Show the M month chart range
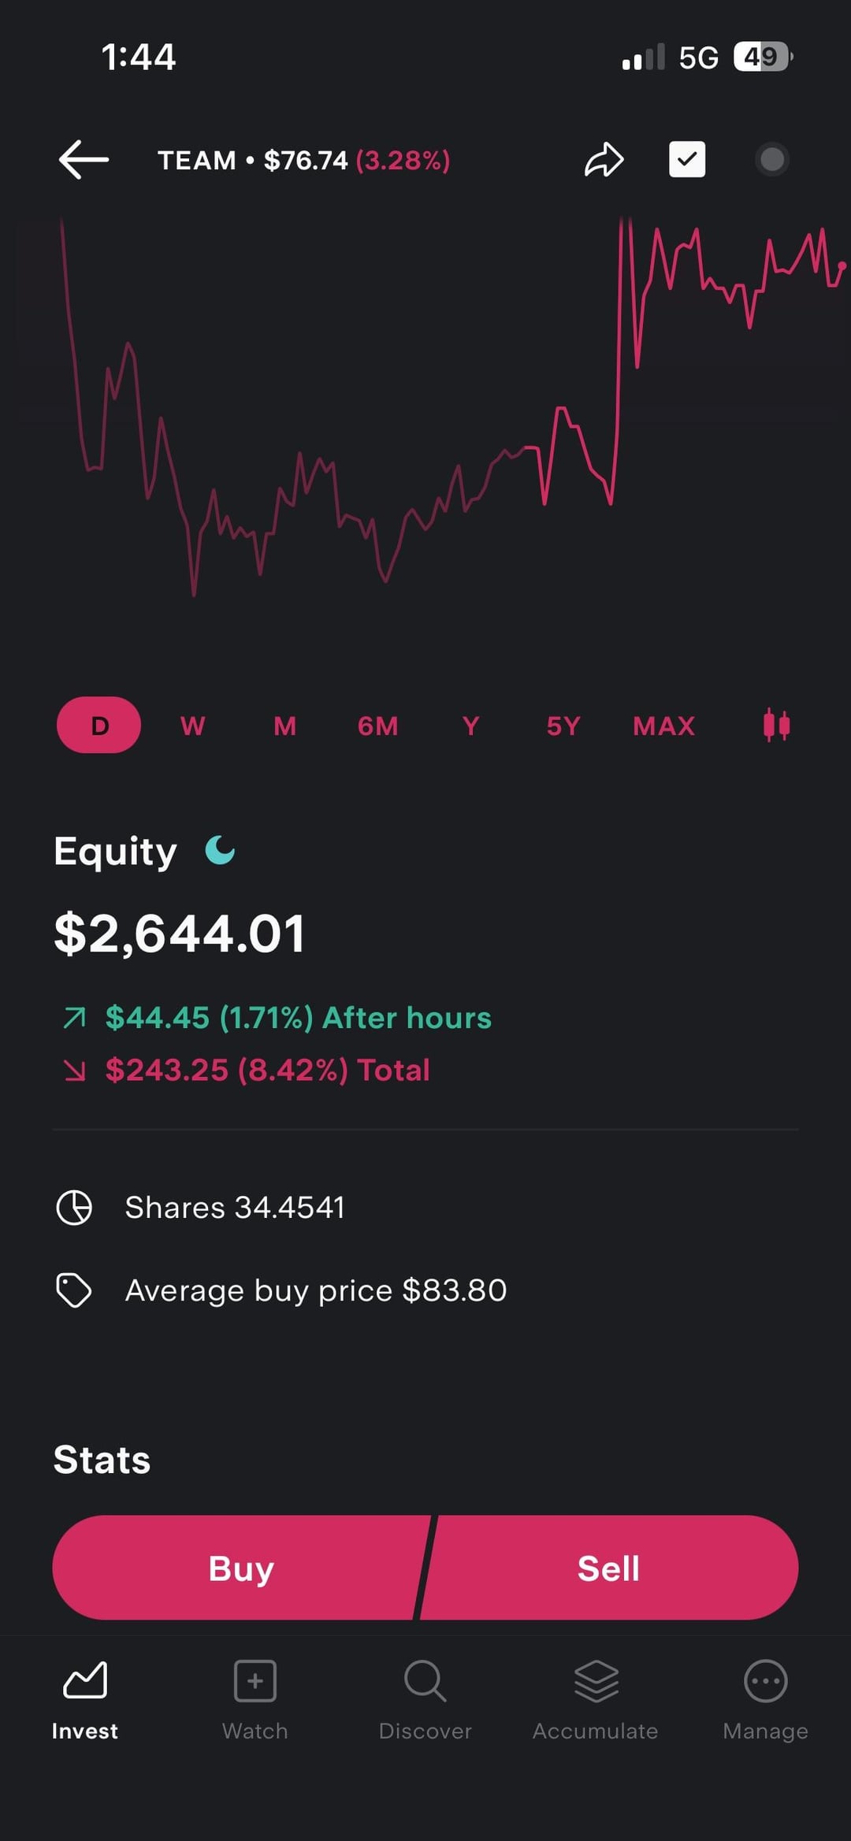 285,725
